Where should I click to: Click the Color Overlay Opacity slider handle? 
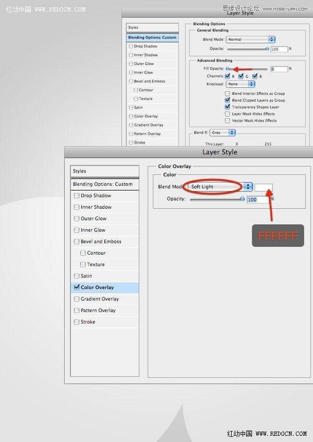pyautogui.click(x=242, y=199)
